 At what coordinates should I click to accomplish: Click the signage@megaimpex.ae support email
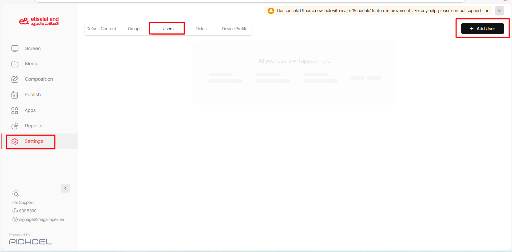coord(41,220)
